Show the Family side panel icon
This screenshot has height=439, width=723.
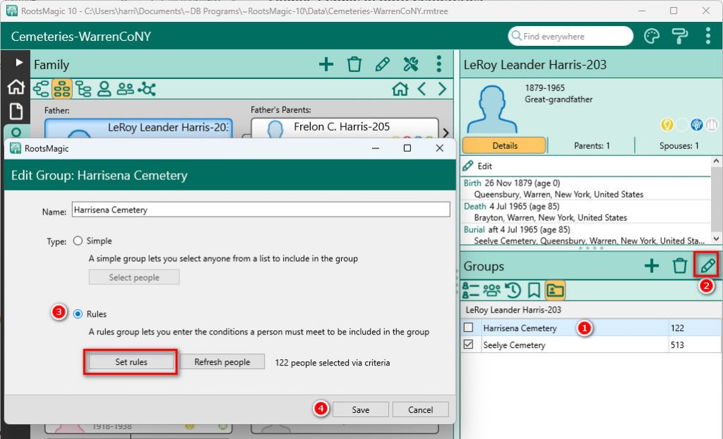click(x=491, y=290)
